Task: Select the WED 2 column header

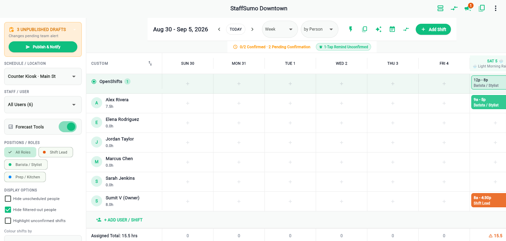Action: pos(341,63)
